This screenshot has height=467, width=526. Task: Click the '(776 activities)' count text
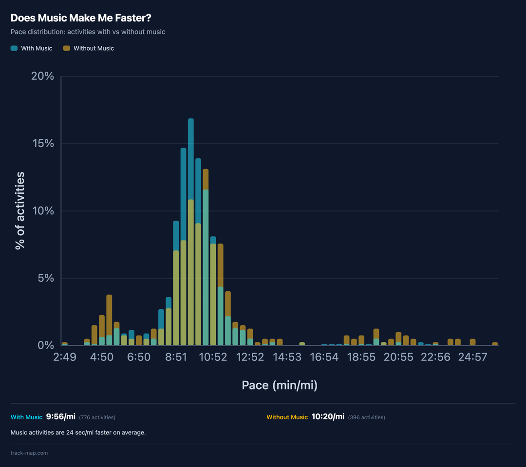(x=97, y=417)
